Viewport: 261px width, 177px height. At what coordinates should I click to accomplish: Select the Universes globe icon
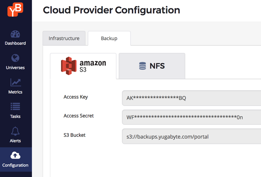pos(15,58)
